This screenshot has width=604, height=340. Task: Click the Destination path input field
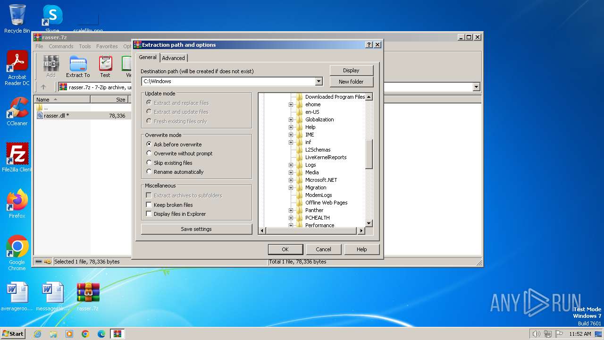pyautogui.click(x=228, y=81)
